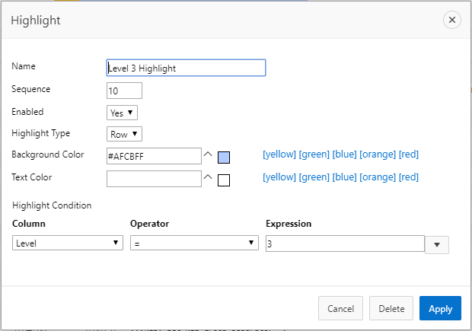Choose [green] preset for Background Color
Screen dimensions: 472x331
[x=314, y=154]
